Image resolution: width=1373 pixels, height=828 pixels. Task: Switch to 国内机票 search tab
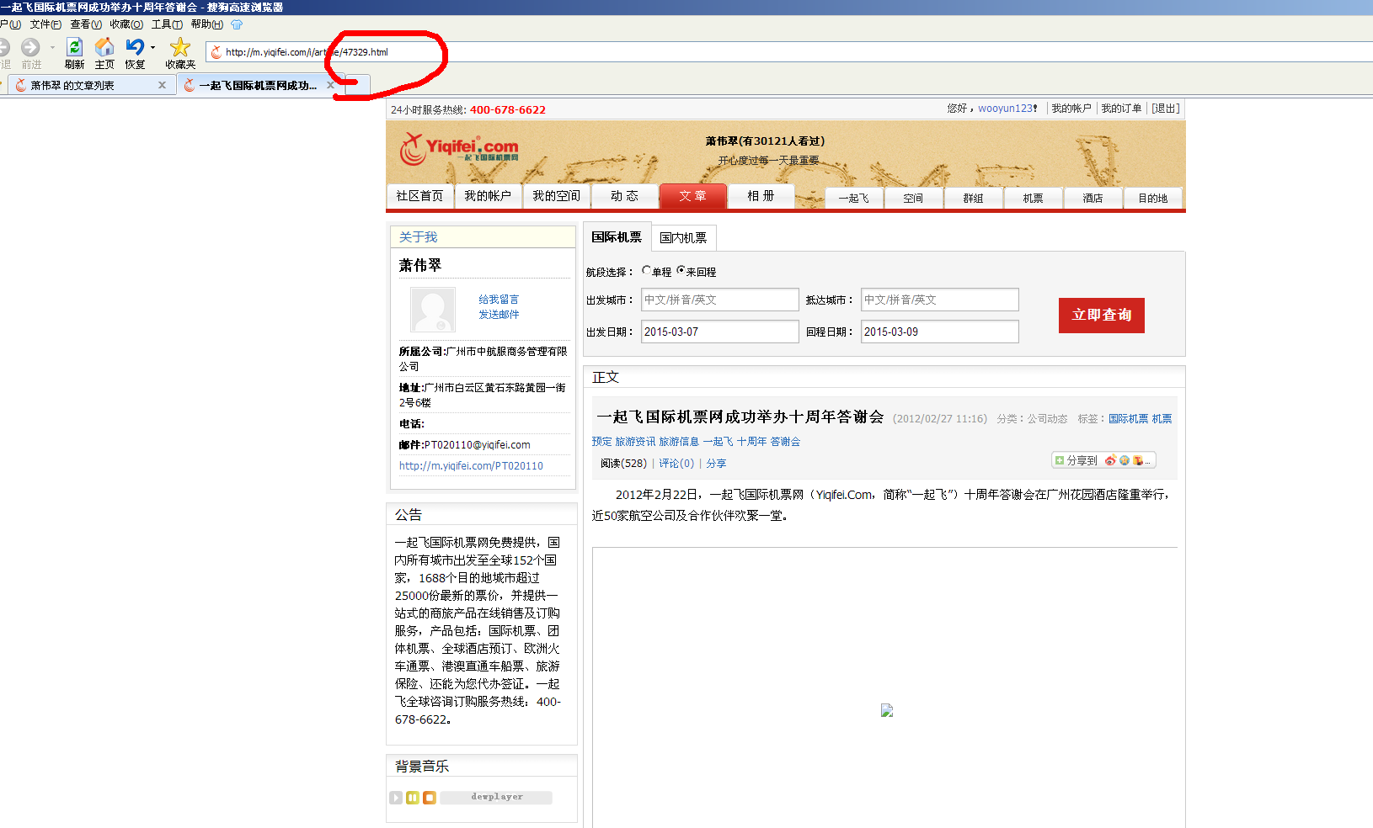(x=683, y=238)
